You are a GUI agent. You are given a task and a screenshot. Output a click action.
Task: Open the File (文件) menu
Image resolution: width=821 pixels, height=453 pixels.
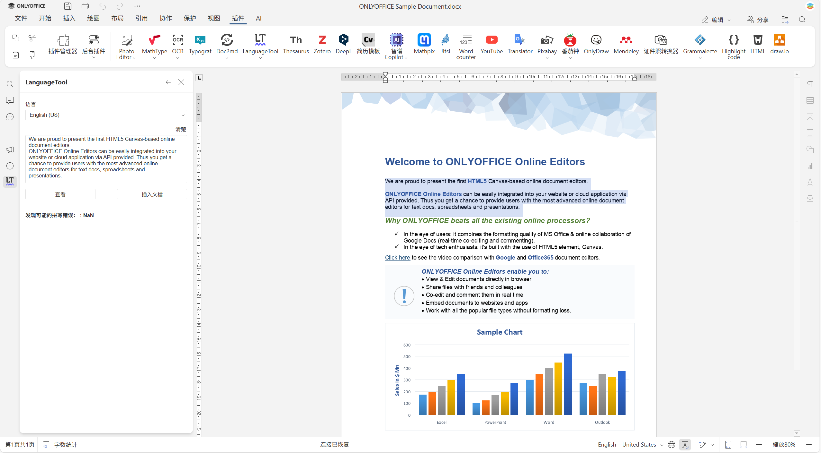point(21,18)
